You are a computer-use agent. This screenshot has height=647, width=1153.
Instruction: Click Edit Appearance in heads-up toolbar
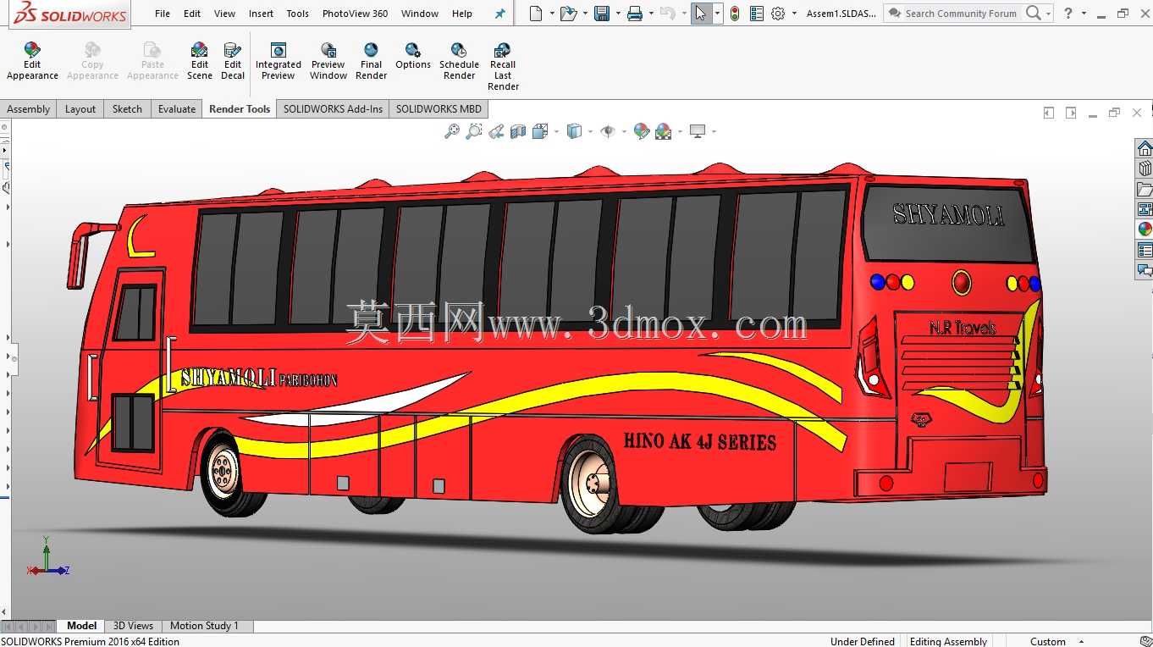coord(642,131)
